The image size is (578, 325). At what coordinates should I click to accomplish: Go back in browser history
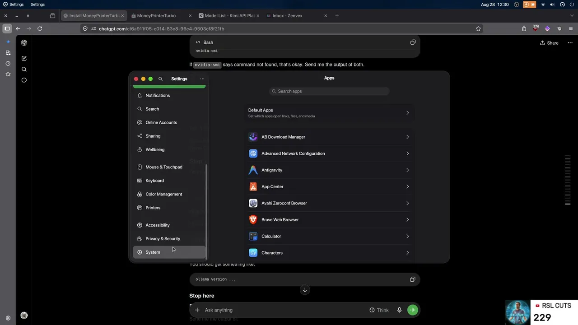click(18, 28)
